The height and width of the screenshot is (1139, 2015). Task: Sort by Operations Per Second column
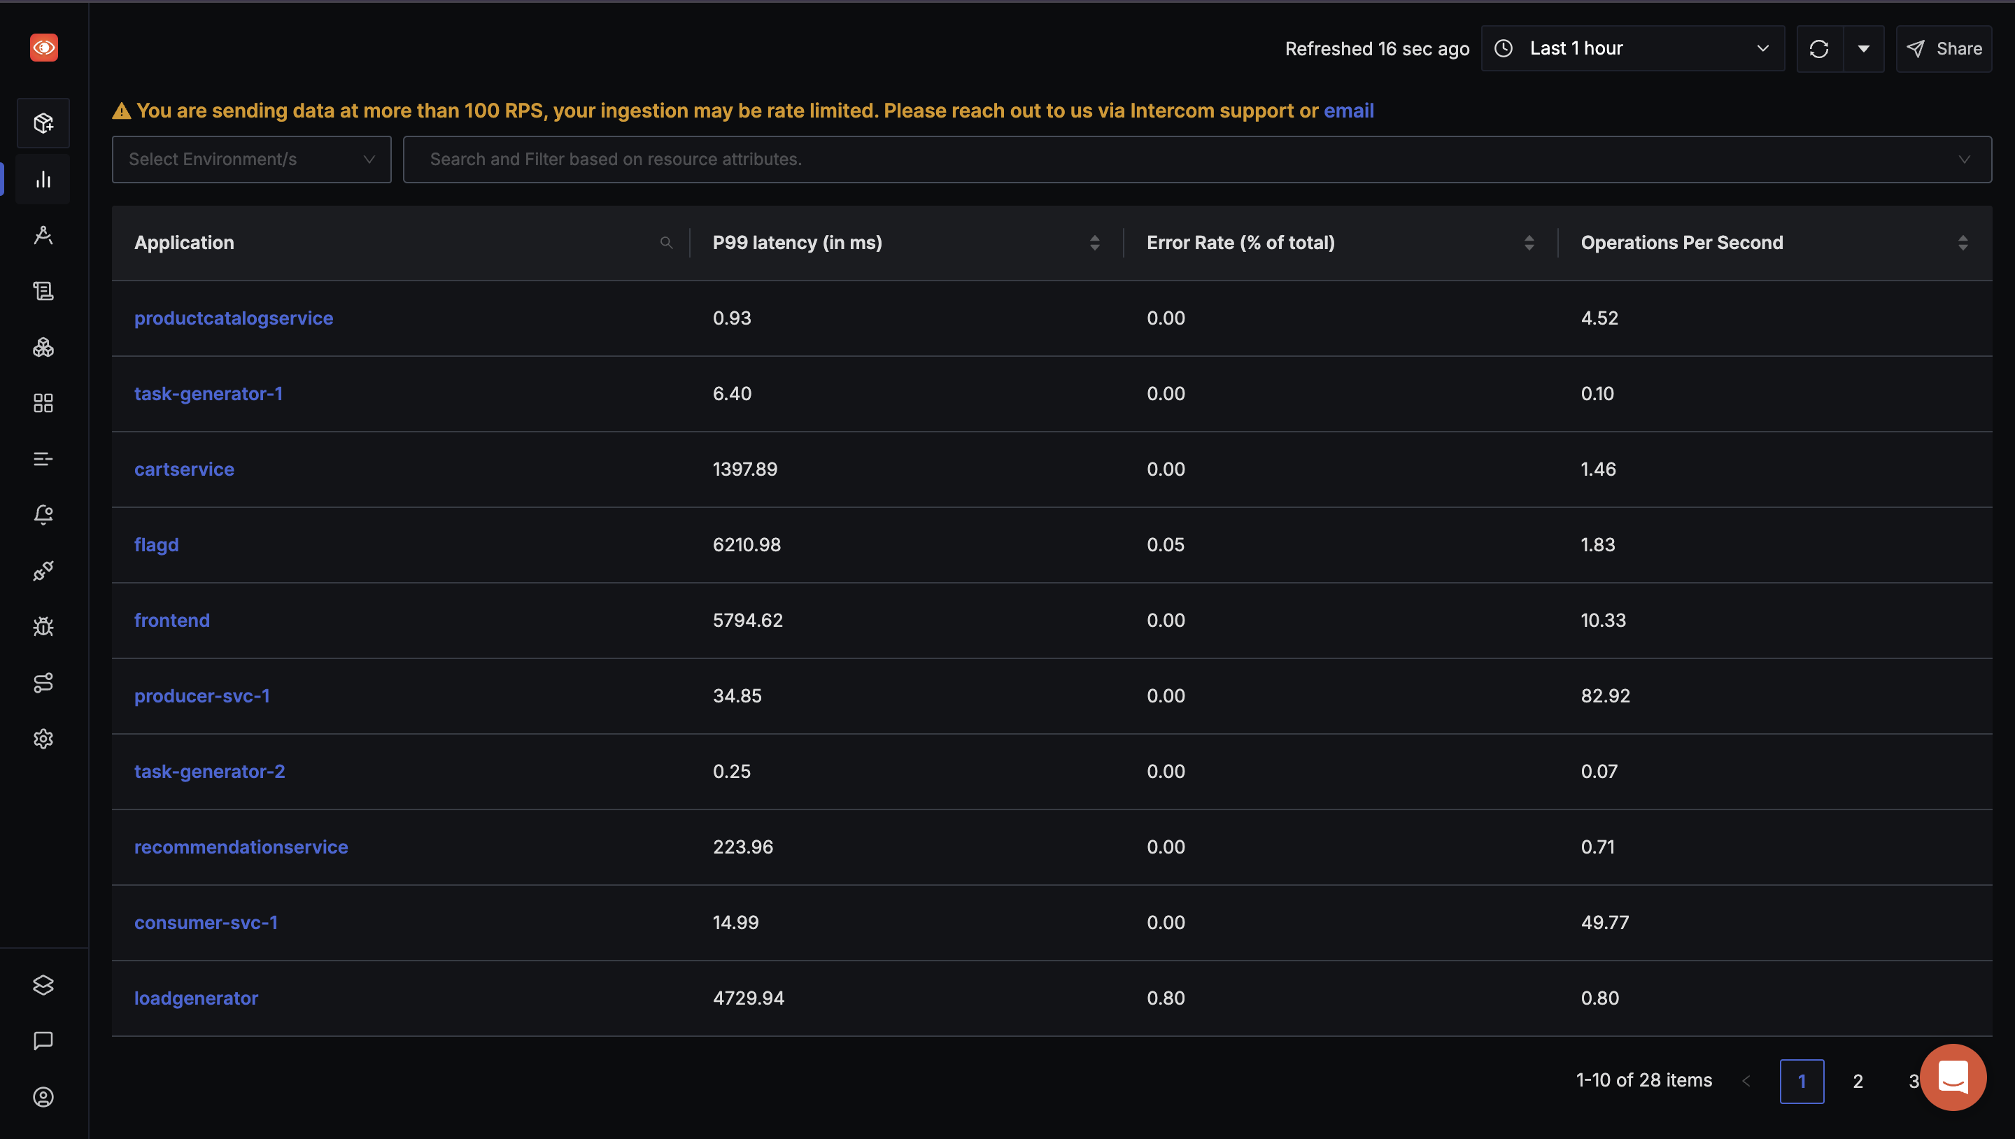click(x=1962, y=243)
